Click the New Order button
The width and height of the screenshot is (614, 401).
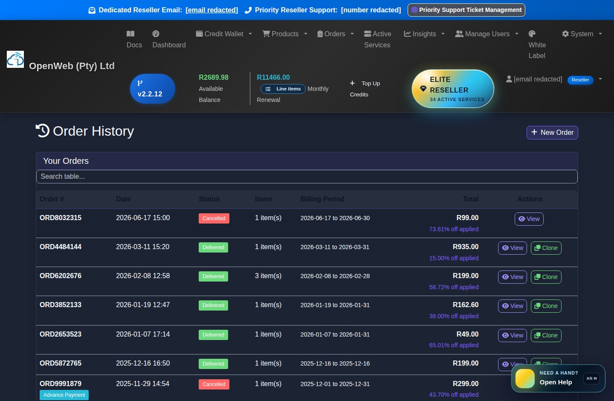tap(552, 132)
